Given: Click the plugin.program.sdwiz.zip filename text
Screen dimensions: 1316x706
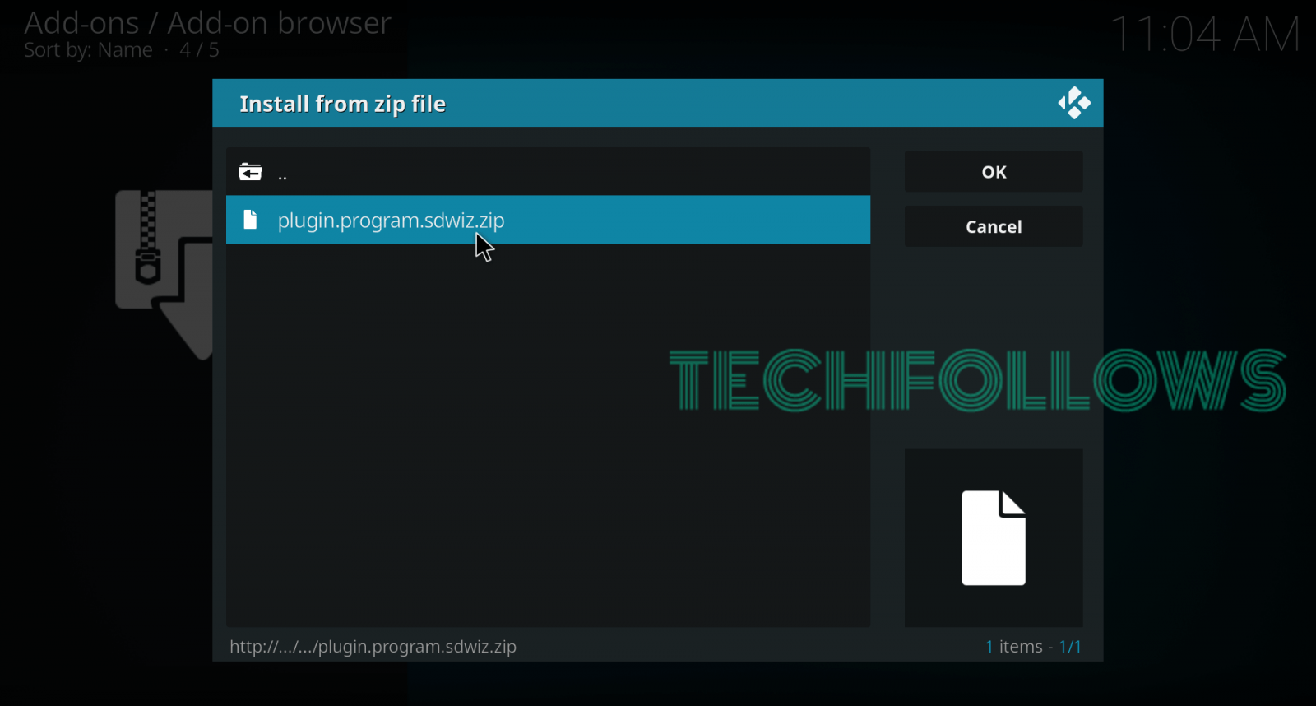Looking at the screenshot, I should tap(391, 221).
